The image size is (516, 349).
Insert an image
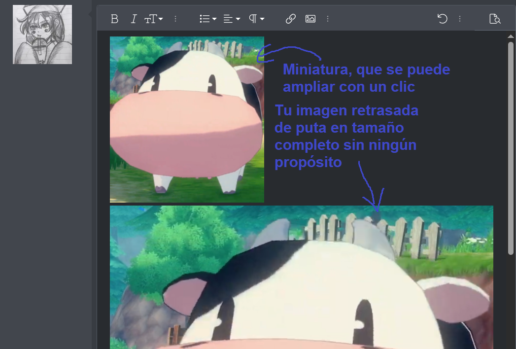(x=310, y=19)
